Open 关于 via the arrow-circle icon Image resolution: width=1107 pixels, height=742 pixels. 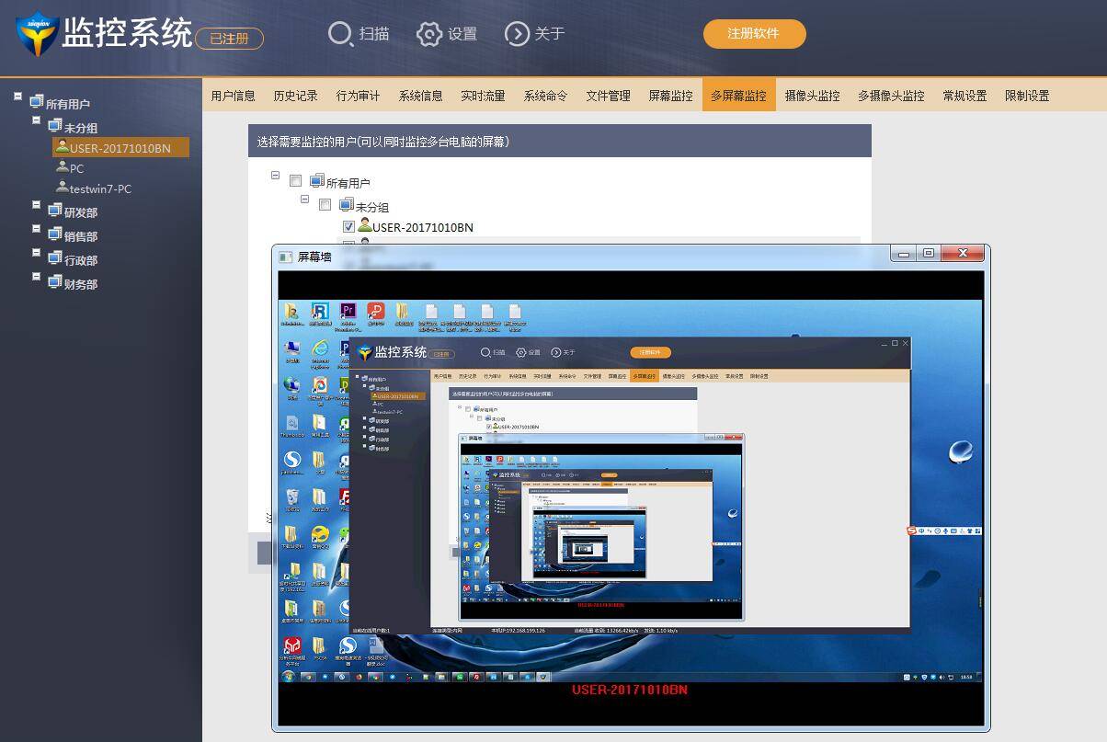click(x=518, y=34)
